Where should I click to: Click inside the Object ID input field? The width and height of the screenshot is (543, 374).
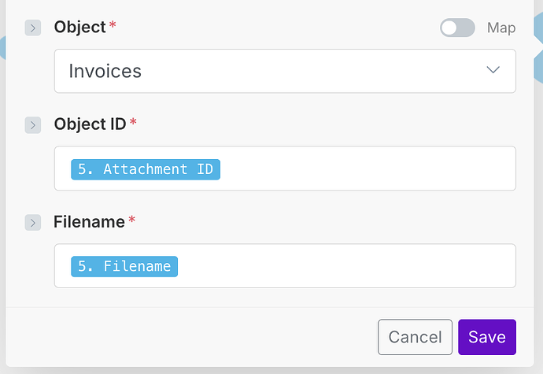pyautogui.click(x=362, y=168)
